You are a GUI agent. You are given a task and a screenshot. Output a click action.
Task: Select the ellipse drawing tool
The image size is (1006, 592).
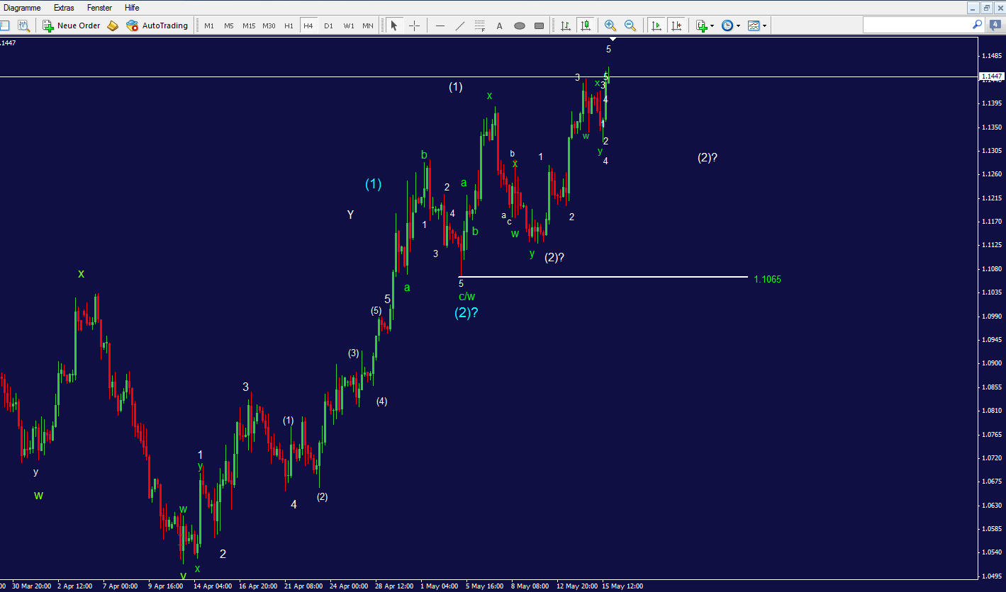pyautogui.click(x=519, y=25)
